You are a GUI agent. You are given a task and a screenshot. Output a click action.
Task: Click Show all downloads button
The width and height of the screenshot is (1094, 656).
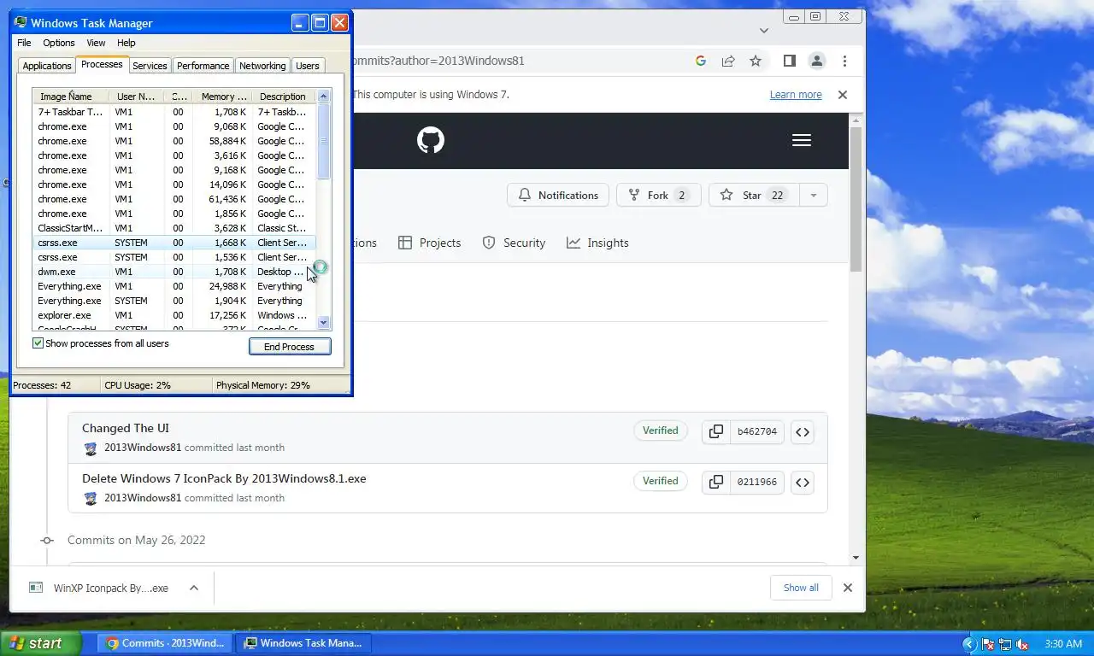(801, 588)
